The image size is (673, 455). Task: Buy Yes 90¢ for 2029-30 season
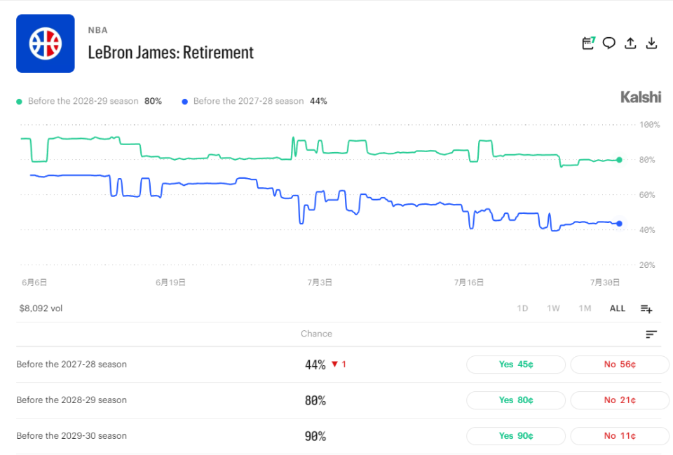point(516,435)
